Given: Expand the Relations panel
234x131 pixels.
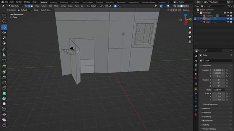Looking at the screenshot, I should pos(206,108).
